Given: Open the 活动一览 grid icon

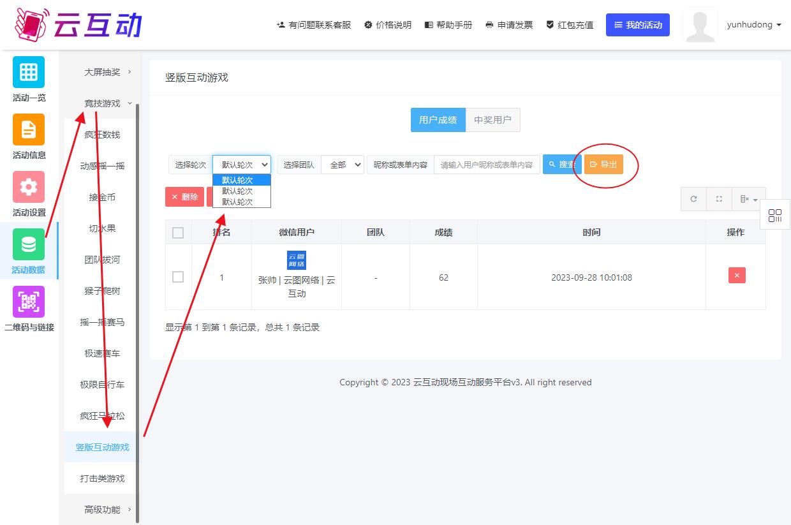Looking at the screenshot, I should pos(29,72).
